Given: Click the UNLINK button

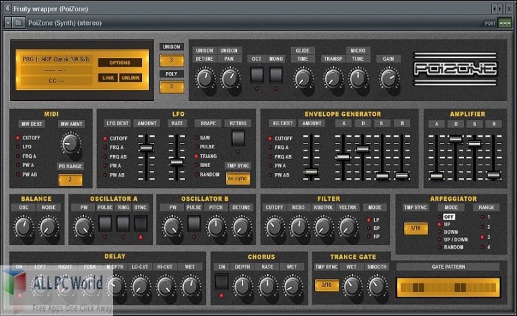Looking at the screenshot, I should click(130, 78).
